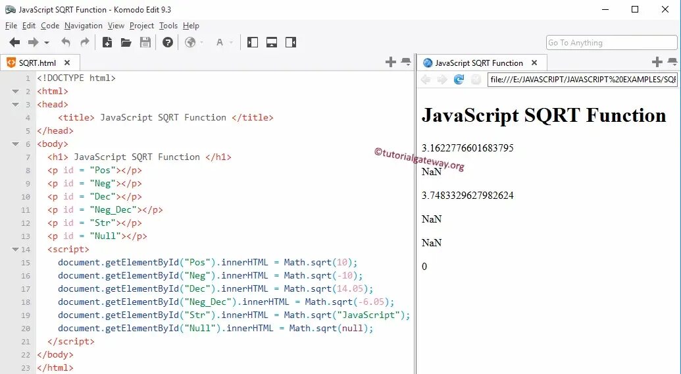Click the font A toolbar icon
Image resolution: width=681 pixels, height=374 pixels.
[220, 43]
